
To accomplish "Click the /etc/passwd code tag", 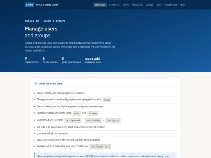I will 73,121.
